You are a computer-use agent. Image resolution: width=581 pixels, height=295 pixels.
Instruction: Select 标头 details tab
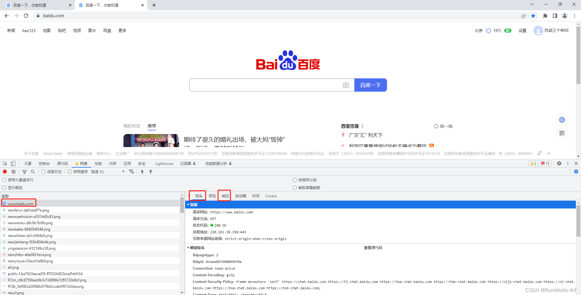click(199, 196)
